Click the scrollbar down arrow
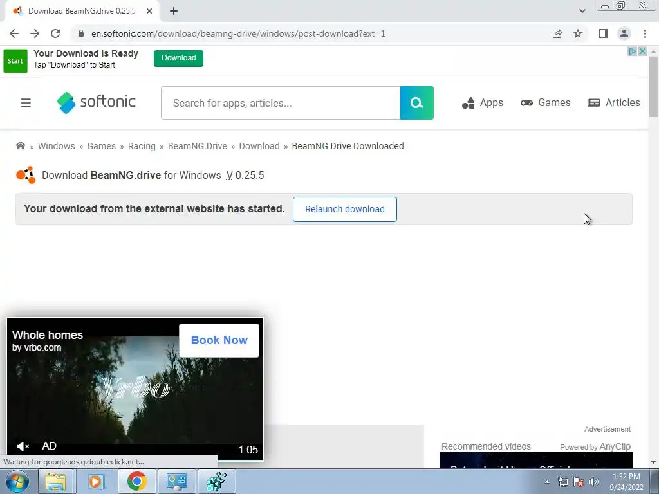The width and height of the screenshot is (659, 494). [653, 462]
